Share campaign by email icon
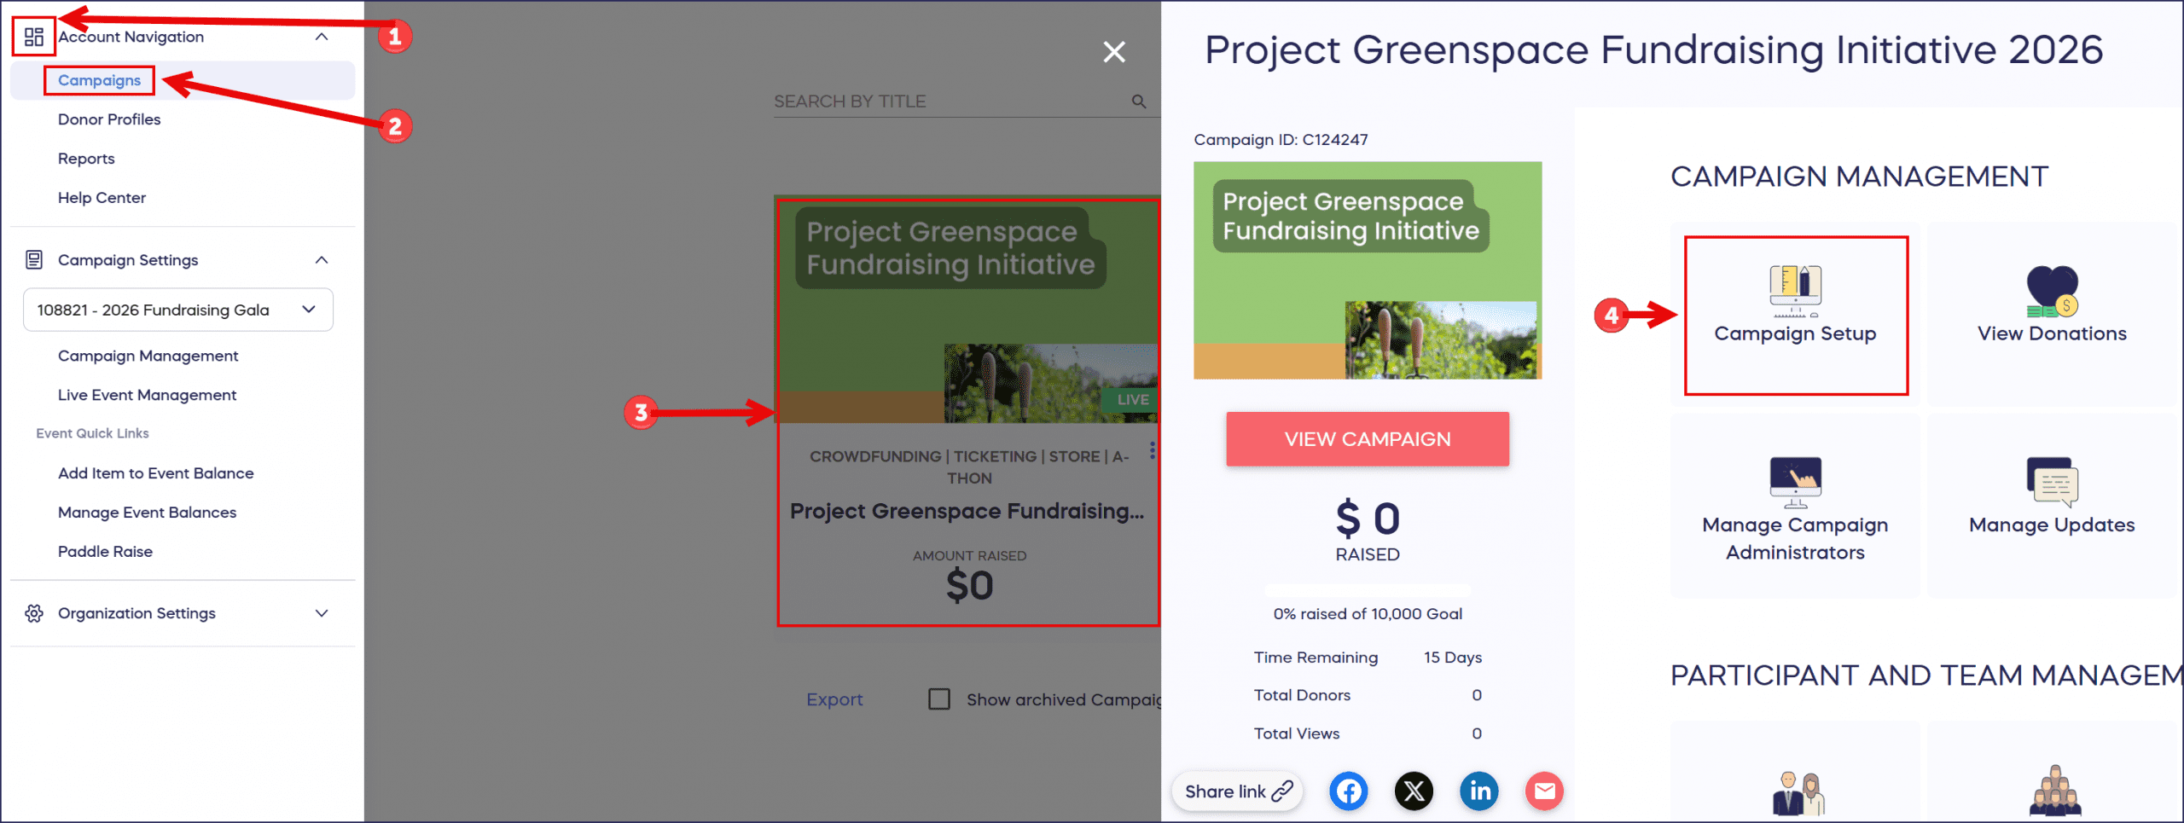The height and width of the screenshot is (823, 2184). (1544, 791)
